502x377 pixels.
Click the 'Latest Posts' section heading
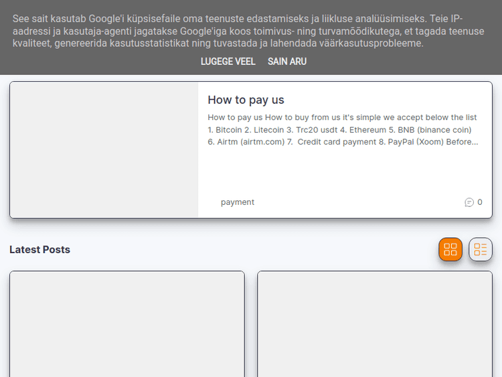point(39,250)
